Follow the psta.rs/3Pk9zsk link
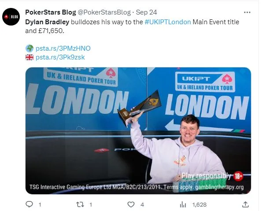The height and width of the screenshot is (211, 262). click(60, 57)
